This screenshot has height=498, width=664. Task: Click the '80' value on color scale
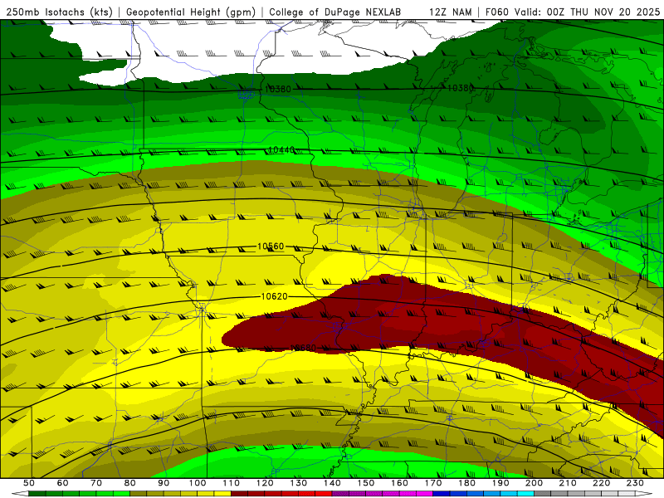point(130,483)
